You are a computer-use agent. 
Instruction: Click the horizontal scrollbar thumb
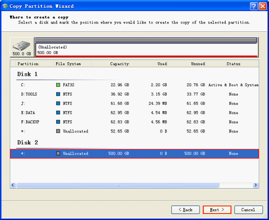tap(117, 185)
